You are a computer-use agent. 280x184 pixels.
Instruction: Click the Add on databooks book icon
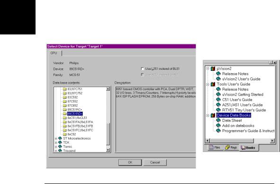click(x=218, y=125)
